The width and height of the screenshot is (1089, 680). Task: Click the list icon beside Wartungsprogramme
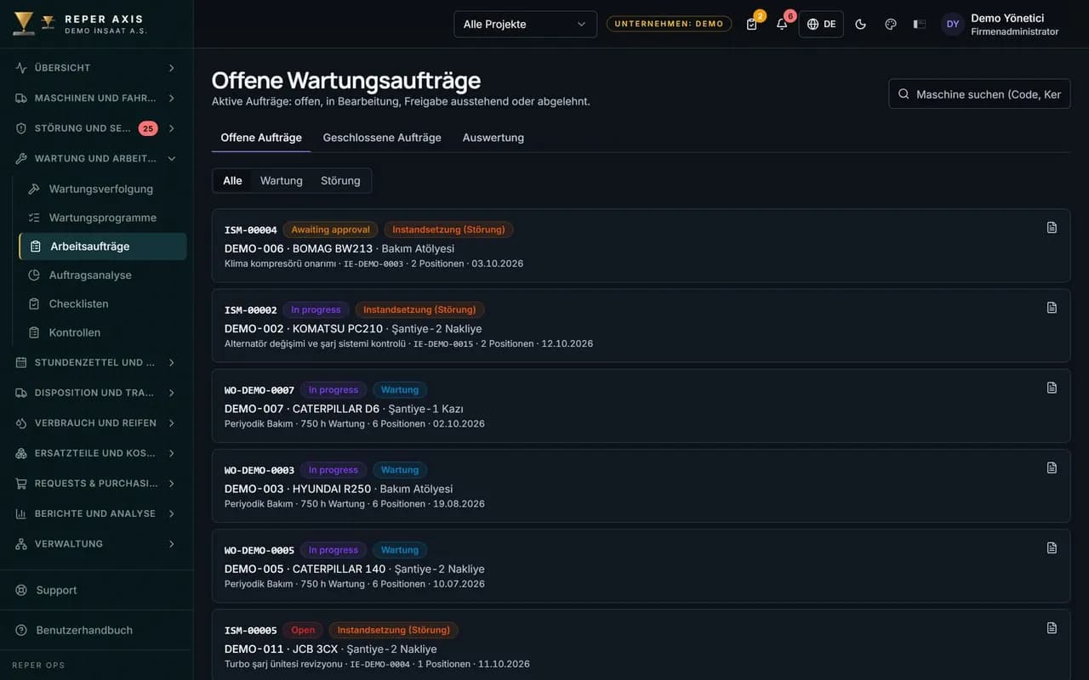pyautogui.click(x=34, y=218)
